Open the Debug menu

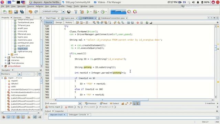(54, 6)
